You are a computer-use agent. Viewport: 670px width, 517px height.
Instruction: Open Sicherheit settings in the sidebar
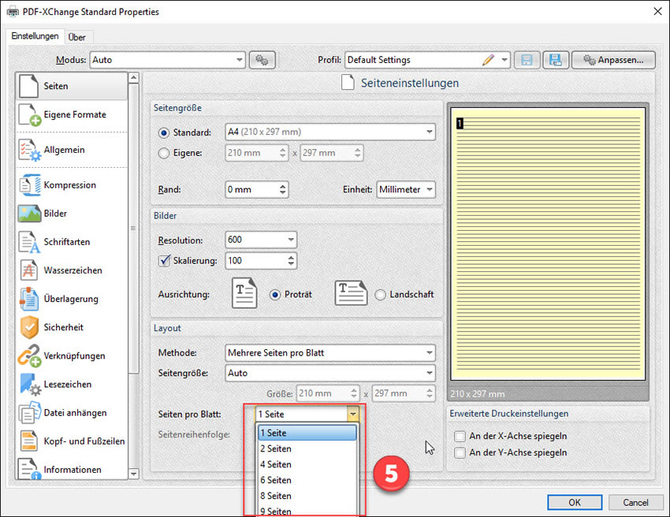coord(72,327)
